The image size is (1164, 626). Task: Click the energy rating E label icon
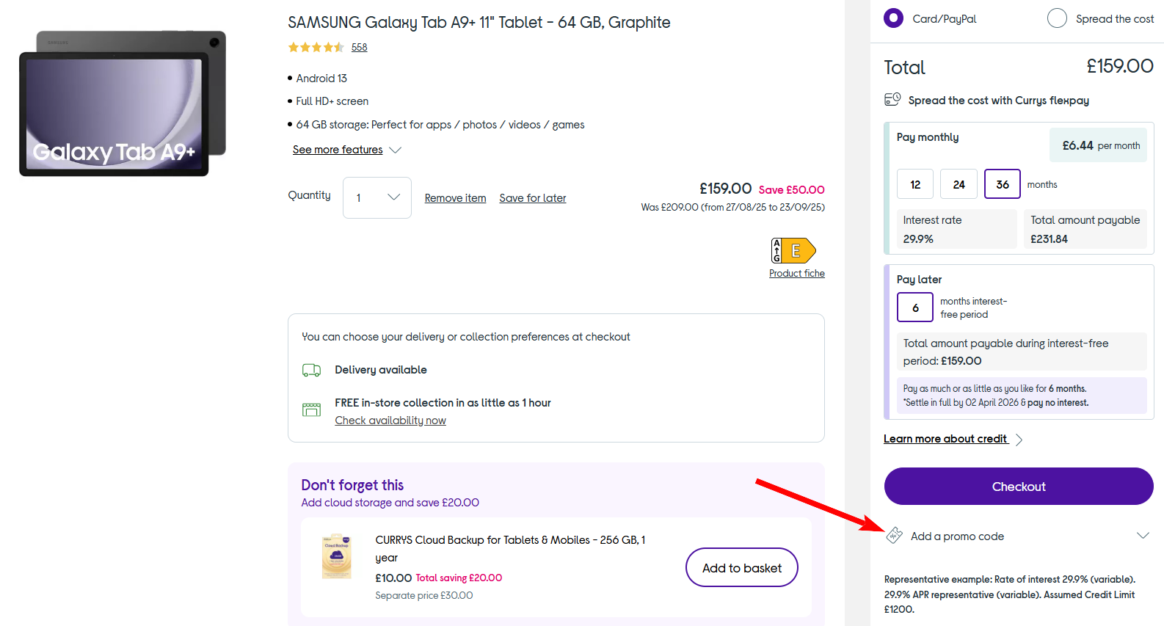(793, 251)
